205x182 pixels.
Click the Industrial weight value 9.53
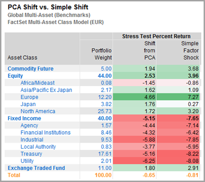106,140
